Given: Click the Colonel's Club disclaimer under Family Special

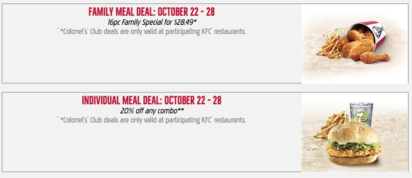Looking at the screenshot, I should tap(152, 32).
